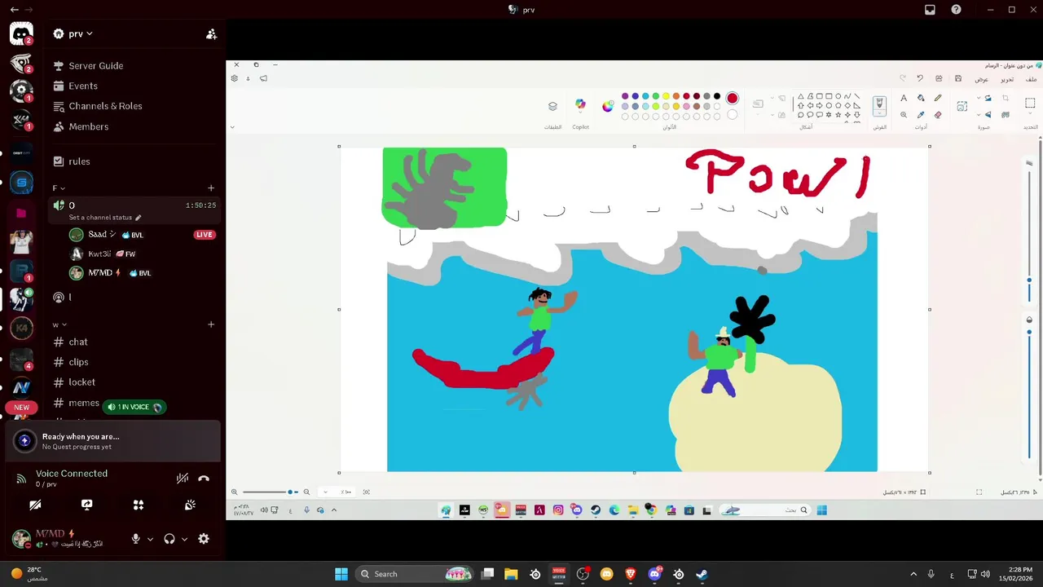
Task: Click the Paint settings gear icon
Action: point(235,78)
